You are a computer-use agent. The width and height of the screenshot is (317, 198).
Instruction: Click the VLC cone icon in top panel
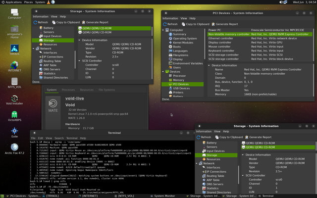pos(49,2)
